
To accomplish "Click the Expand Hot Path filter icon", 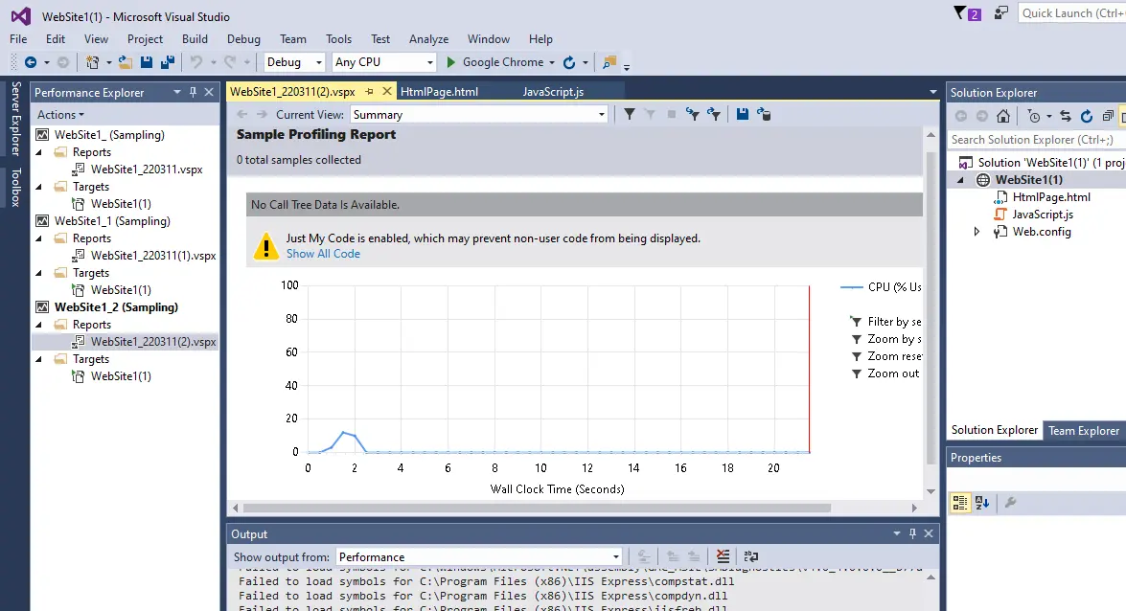I will pyautogui.click(x=714, y=114).
